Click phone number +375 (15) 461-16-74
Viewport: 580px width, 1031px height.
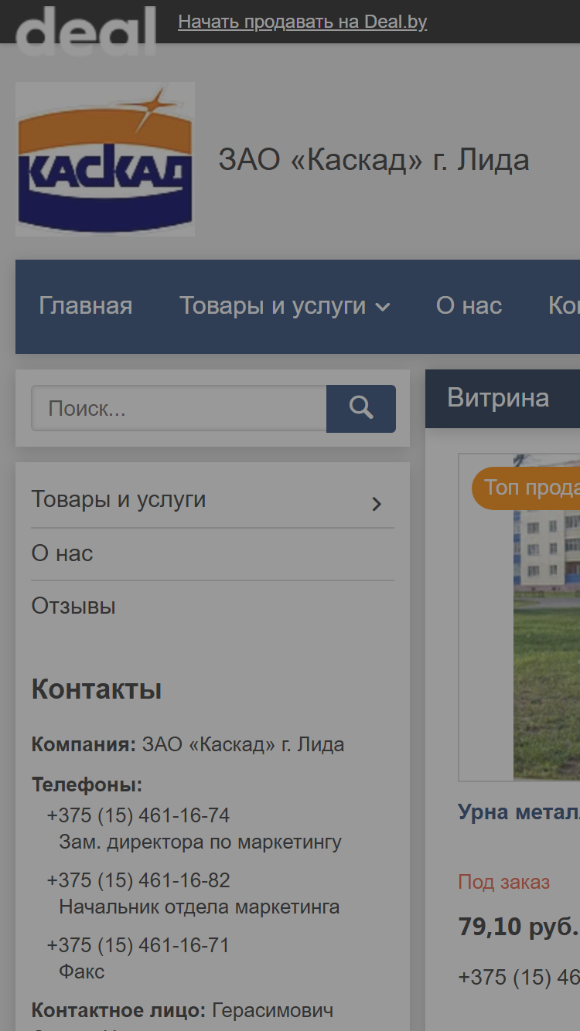pyautogui.click(x=138, y=815)
